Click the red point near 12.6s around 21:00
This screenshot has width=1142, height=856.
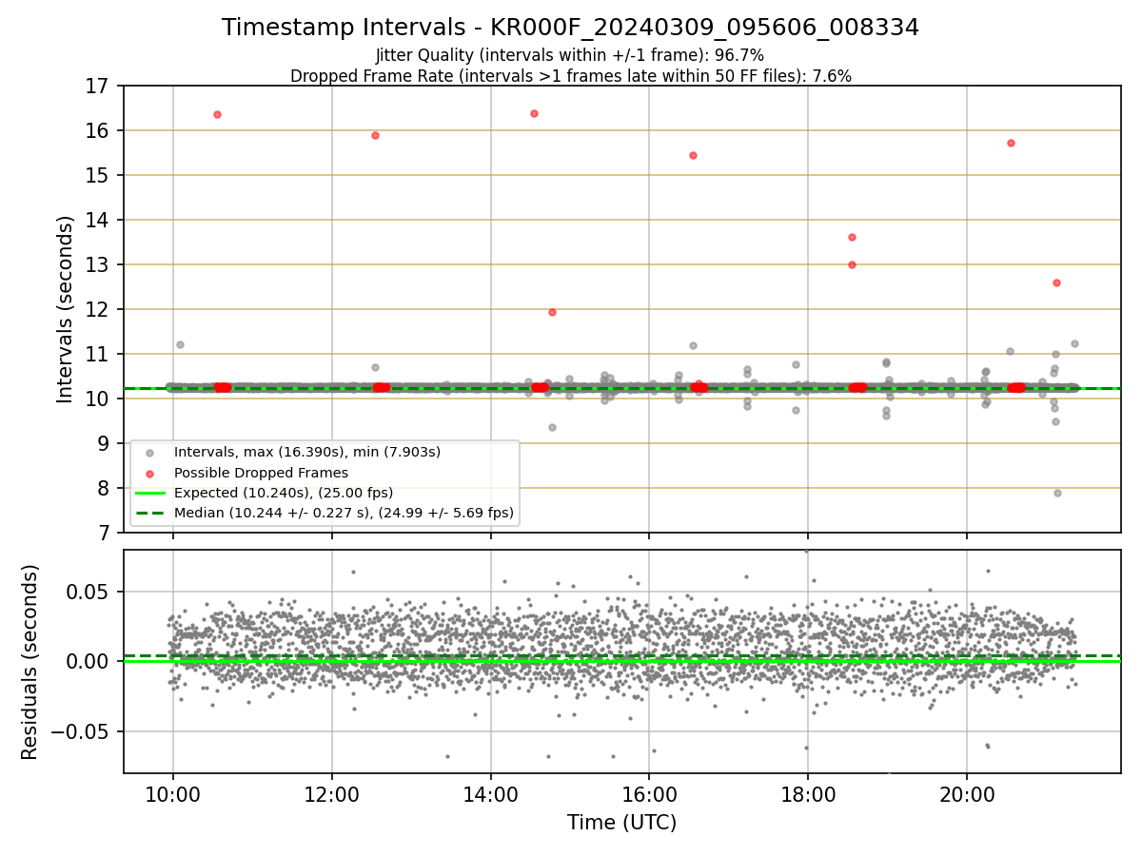1056,282
